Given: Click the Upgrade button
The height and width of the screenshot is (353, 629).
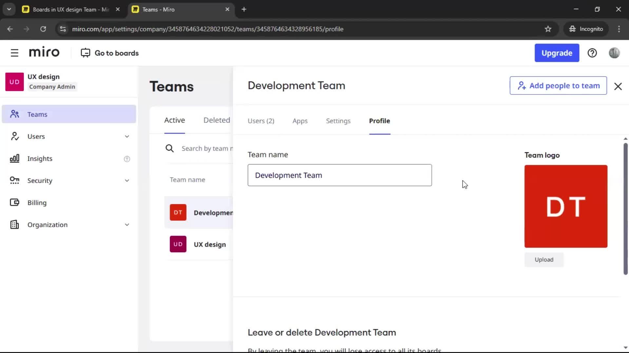Looking at the screenshot, I should click(557, 53).
